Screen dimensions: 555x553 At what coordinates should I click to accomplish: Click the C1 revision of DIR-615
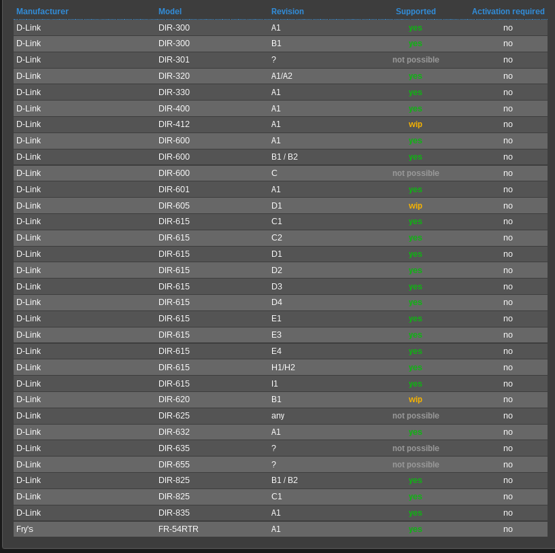[x=276, y=221]
